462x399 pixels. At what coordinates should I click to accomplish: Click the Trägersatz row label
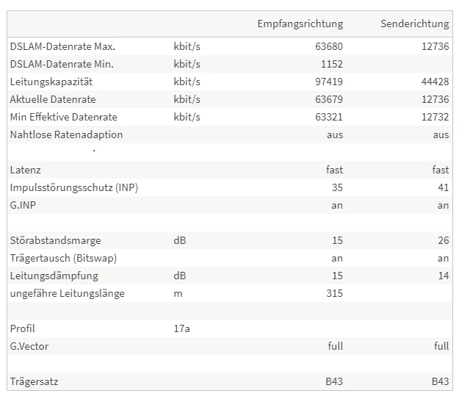pyautogui.click(x=34, y=381)
